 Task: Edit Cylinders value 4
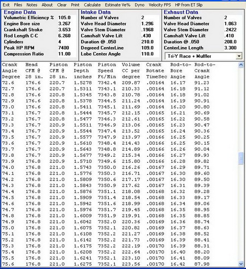click(x=66, y=42)
